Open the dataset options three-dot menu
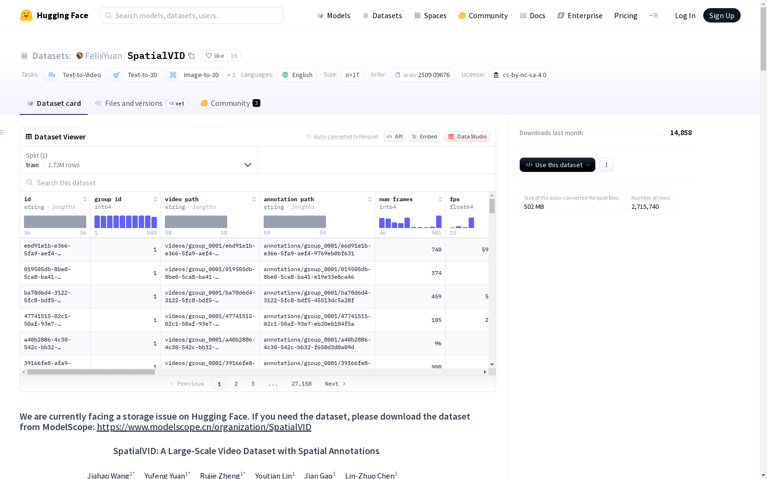 coord(606,165)
